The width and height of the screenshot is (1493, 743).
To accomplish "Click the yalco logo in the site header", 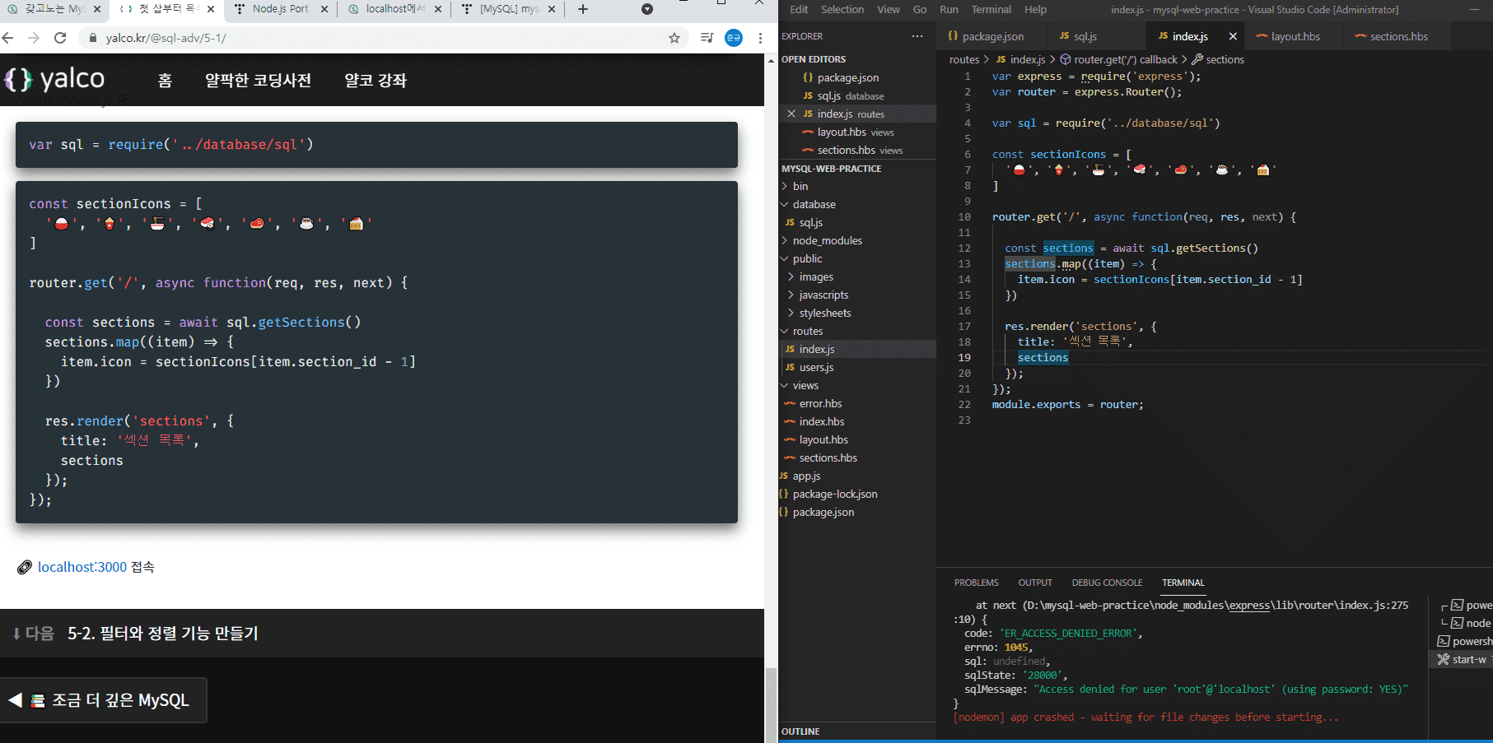I will pyautogui.click(x=55, y=79).
